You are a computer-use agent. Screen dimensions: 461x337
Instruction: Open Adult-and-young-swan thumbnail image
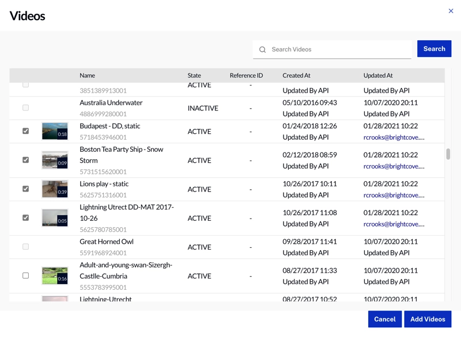point(55,275)
